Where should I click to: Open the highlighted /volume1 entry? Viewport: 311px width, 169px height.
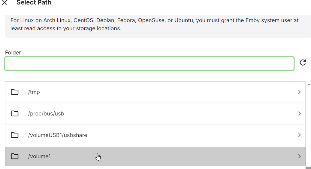[39, 156]
